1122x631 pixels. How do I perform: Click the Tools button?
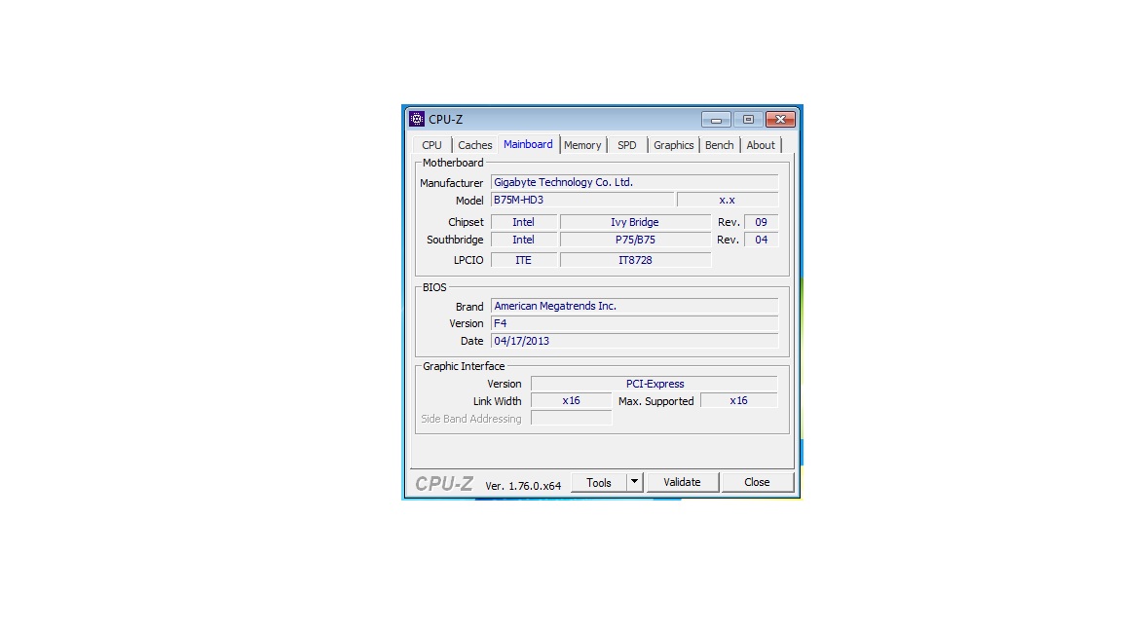point(599,483)
